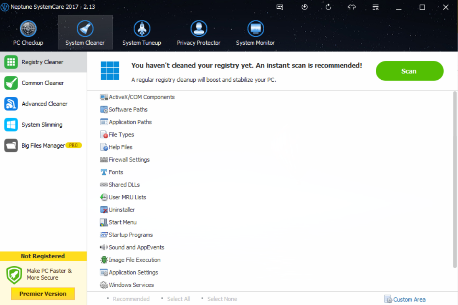Screen dimensions: 458x305
Task: Select the 'Help Files' entry text
Action: pyautogui.click(x=121, y=147)
